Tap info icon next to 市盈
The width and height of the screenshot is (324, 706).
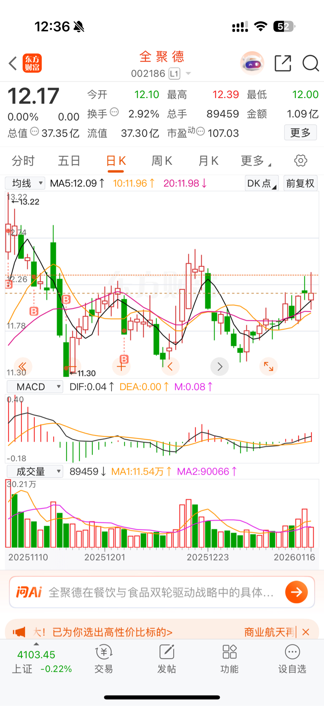[x=200, y=132]
